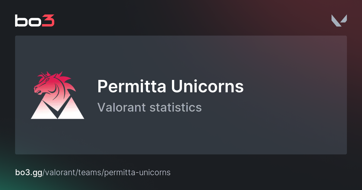The height and width of the screenshot is (190, 362).
Task: Select the "Permitta Unicorns" heading
Action: (170, 87)
